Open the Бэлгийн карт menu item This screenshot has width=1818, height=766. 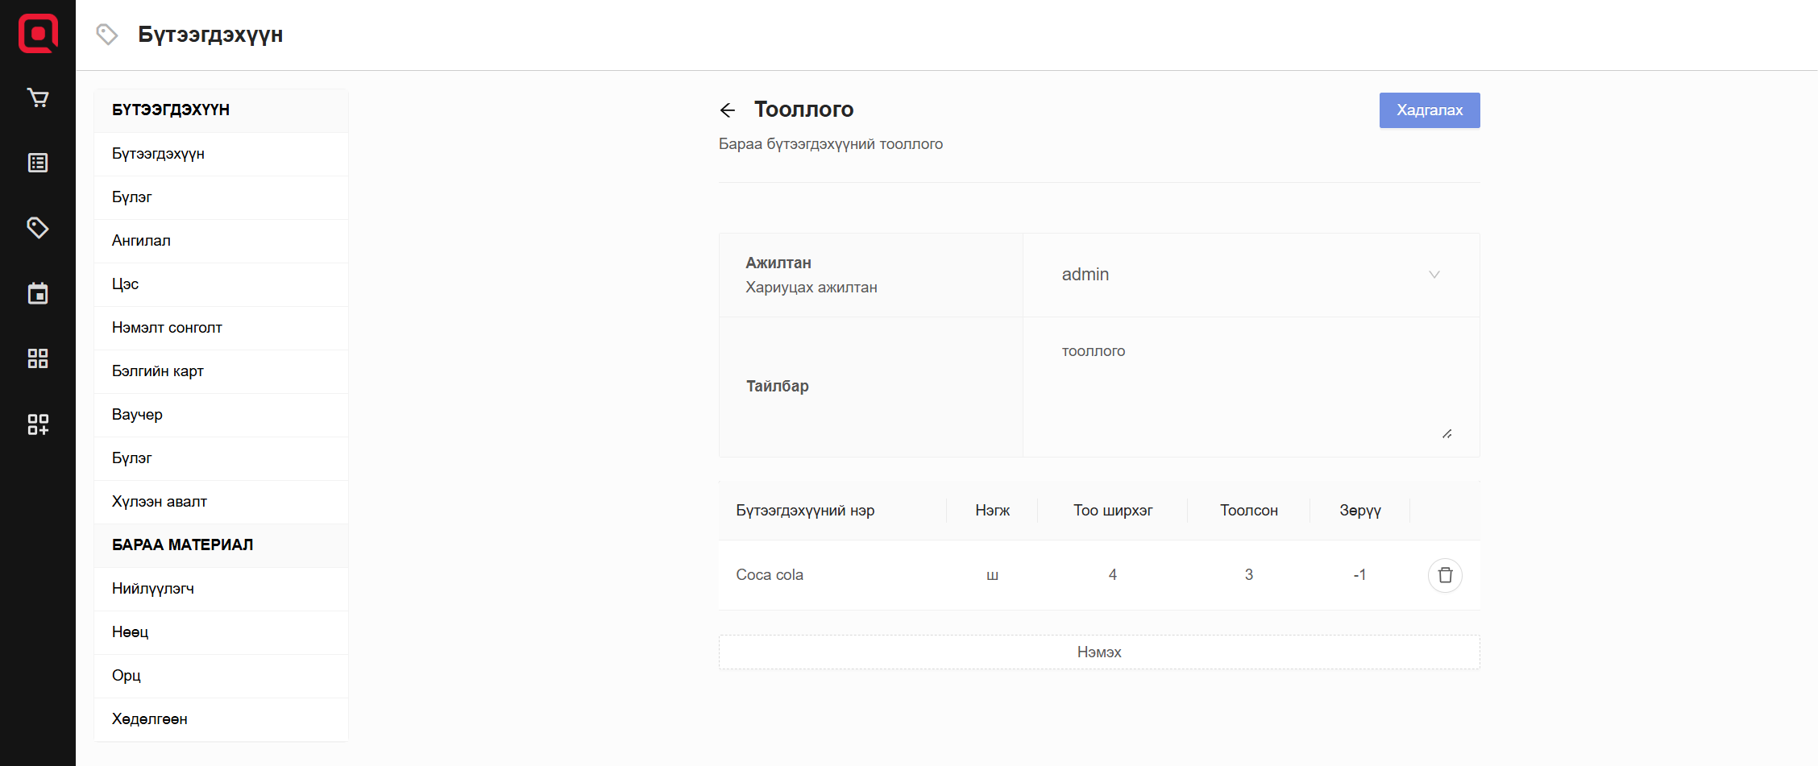tap(158, 371)
